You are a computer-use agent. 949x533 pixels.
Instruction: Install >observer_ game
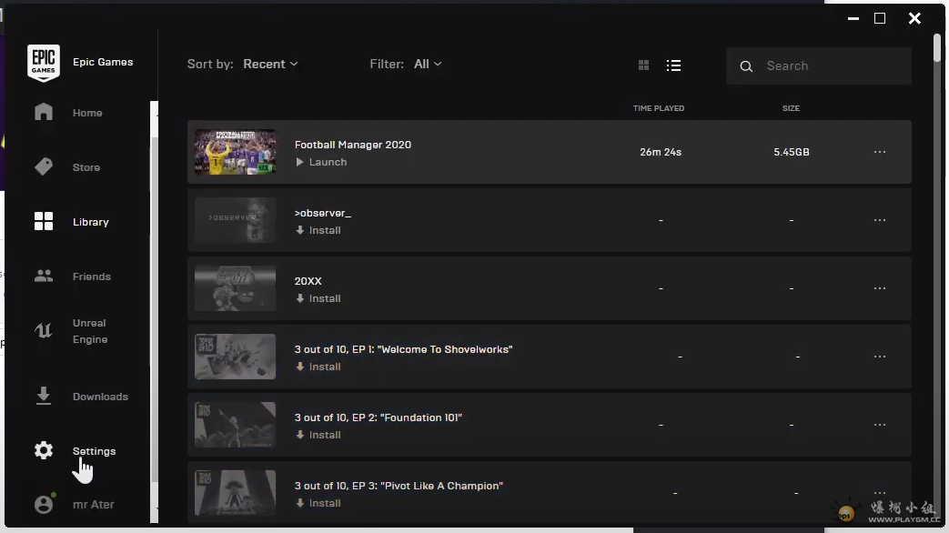point(318,230)
